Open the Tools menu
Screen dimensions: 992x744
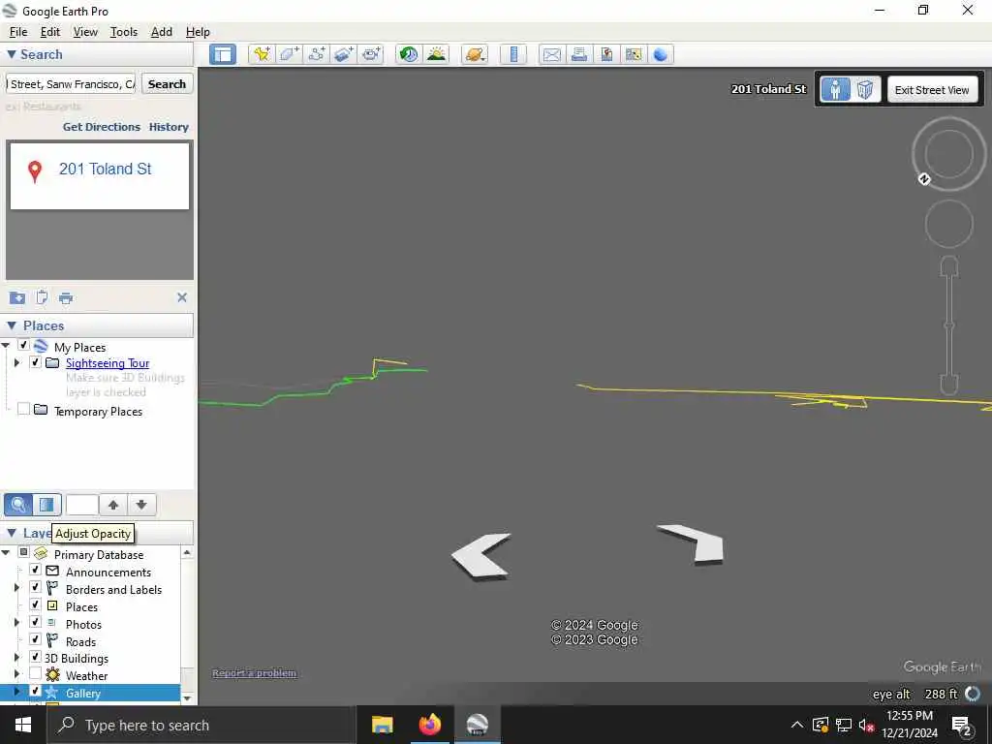pyautogui.click(x=123, y=32)
